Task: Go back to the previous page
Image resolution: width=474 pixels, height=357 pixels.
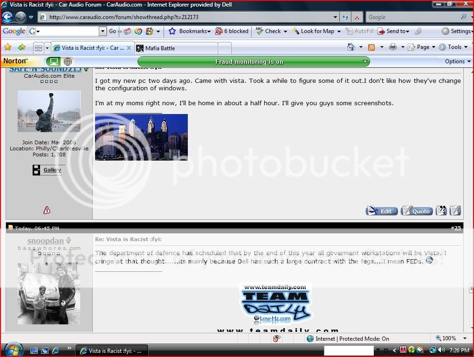Action: click(x=7, y=17)
